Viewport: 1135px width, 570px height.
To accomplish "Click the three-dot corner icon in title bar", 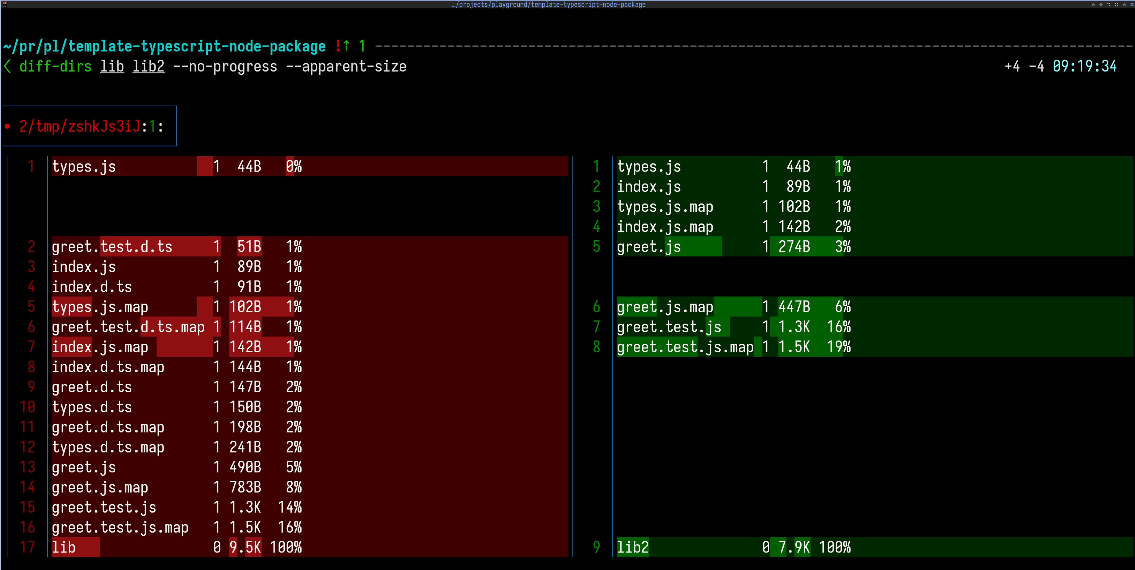I will 1109,4.
